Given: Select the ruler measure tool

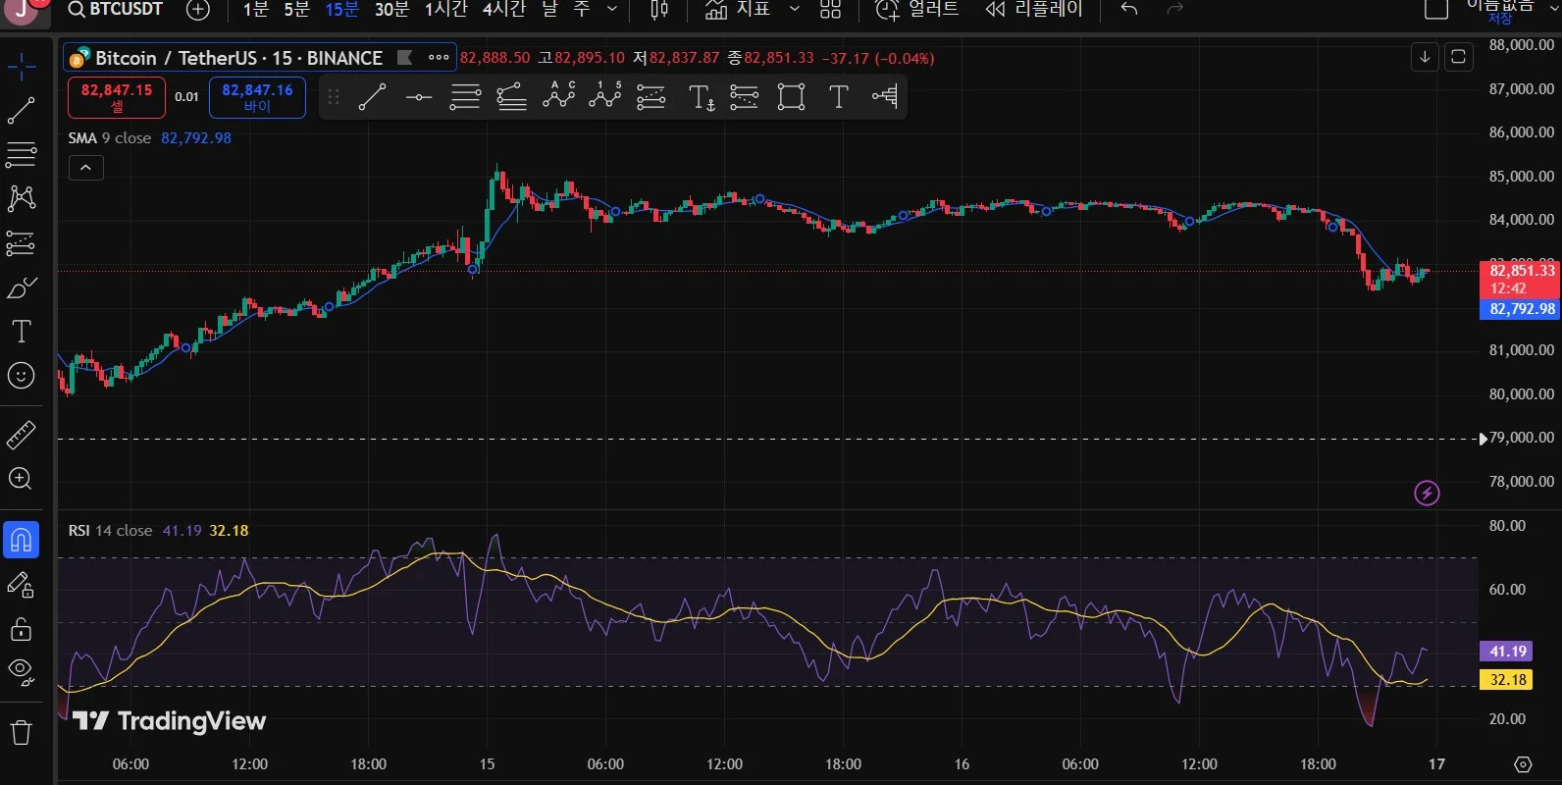Looking at the screenshot, I should pyautogui.click(x=21, y=434).
